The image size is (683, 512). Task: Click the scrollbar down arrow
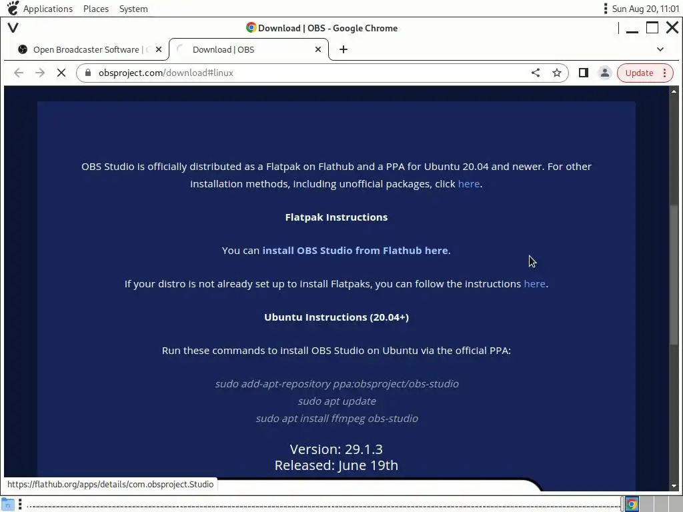(x=674, y=486)
